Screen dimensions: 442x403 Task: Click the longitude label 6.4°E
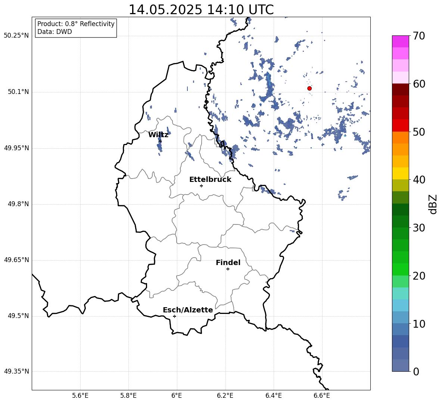pyautogui.click(x=273, y=396)
